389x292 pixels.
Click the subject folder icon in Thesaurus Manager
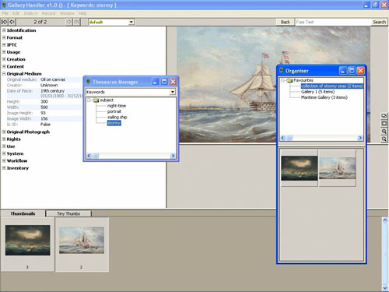96,100
